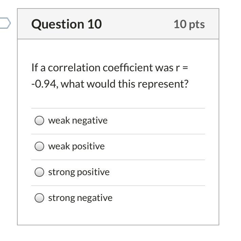Image resolution: width=241 pixels, height=241 pixels.
Task: Click the "Question 10" heading
Action: tap(67, 24)
